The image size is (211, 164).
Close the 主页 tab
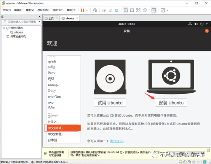(57, 18)
